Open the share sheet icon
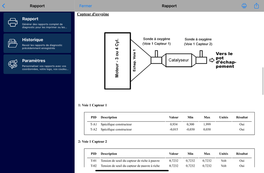Viewport: 264px width, 173px height. click(x=256, y=6)
